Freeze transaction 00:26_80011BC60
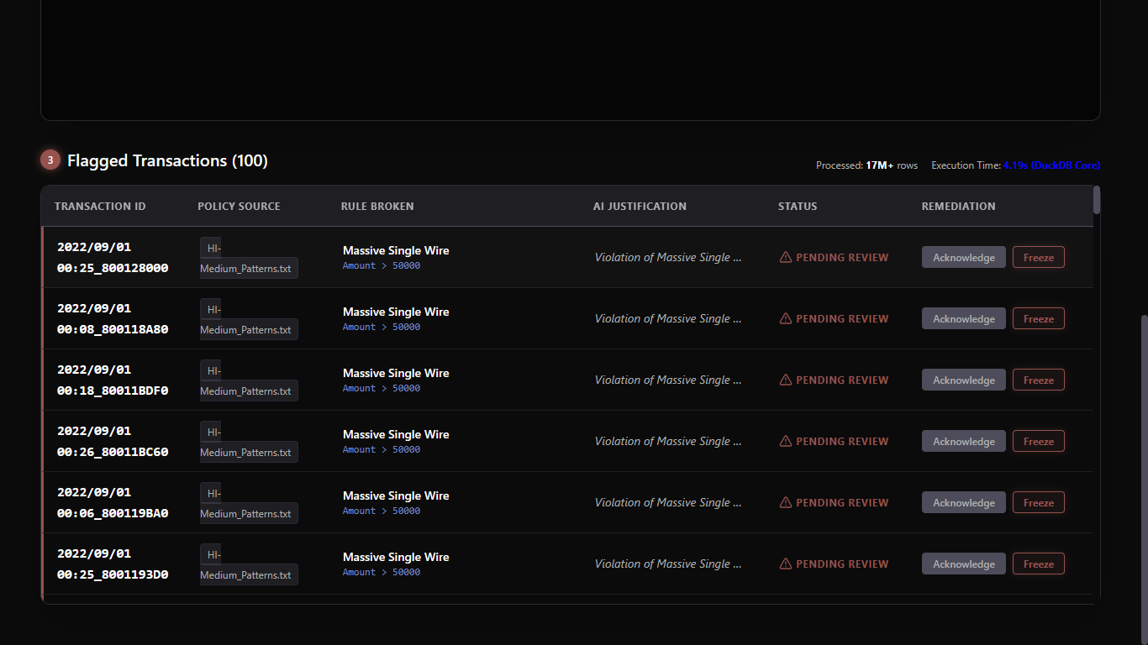 click(1038, 441)
